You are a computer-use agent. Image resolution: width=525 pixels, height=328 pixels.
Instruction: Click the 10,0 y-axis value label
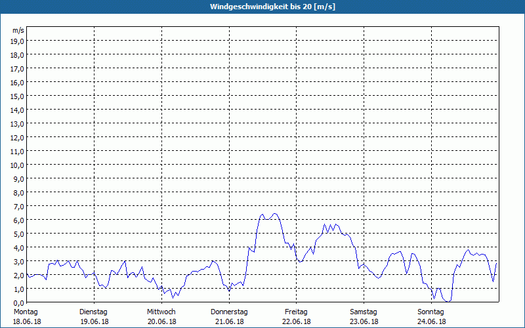click(18, 165)
